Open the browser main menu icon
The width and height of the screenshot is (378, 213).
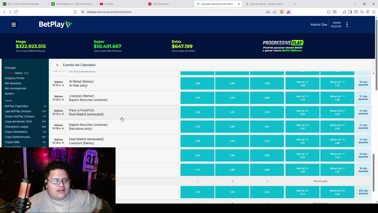(x=374, y=12)
